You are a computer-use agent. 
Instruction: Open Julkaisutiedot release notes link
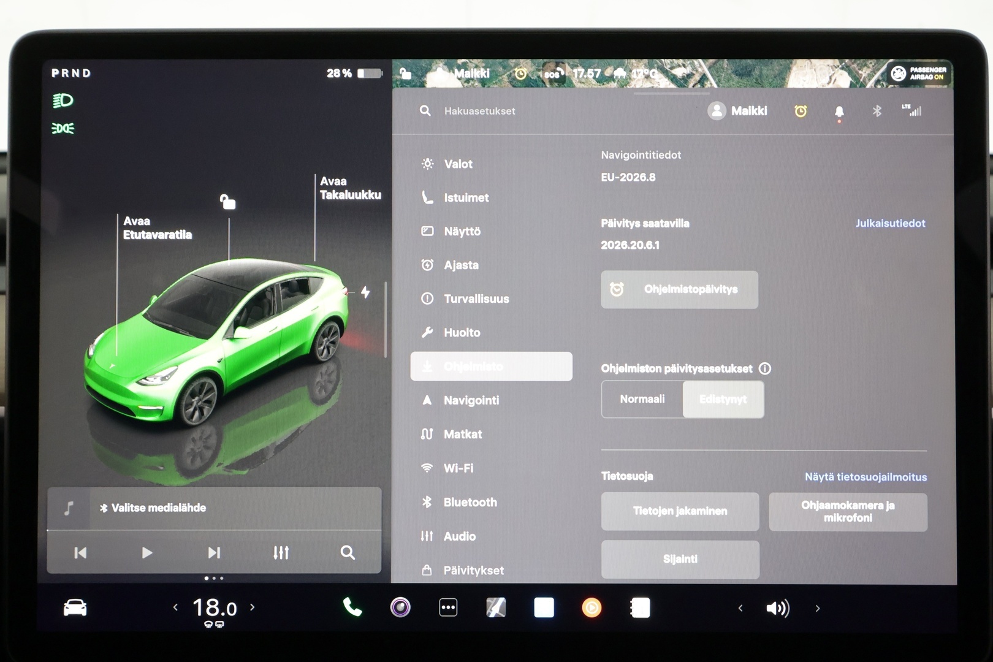click(x=890, y=223)
